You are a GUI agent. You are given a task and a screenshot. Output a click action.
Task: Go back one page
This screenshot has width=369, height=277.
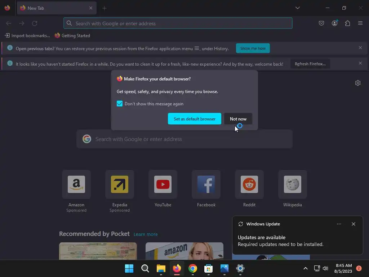point(9,23)
